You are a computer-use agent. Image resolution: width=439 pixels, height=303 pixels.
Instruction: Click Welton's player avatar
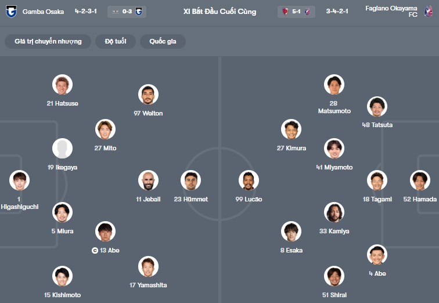point(148,95)
